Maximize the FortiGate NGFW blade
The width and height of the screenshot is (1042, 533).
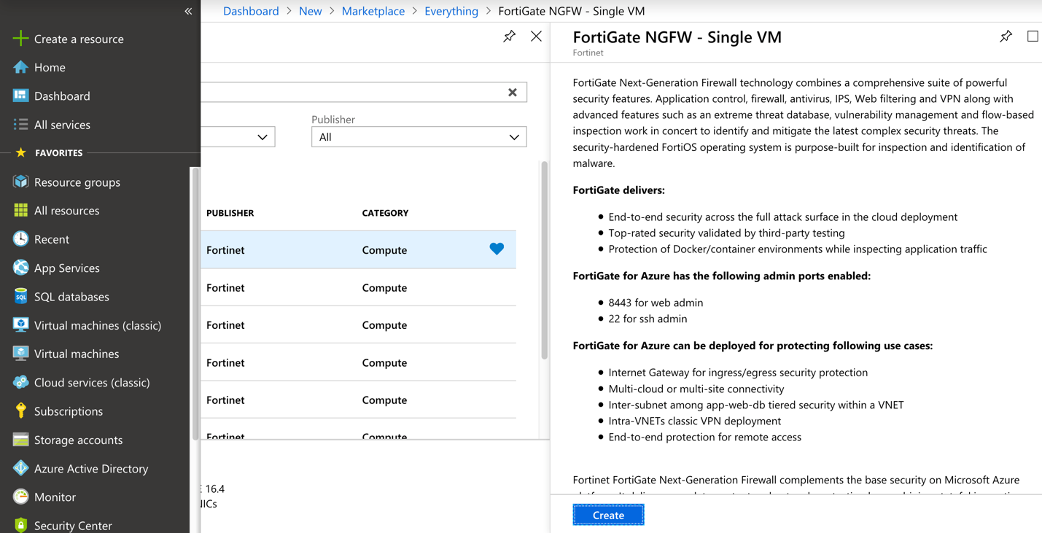click(x=1033, y=36)
